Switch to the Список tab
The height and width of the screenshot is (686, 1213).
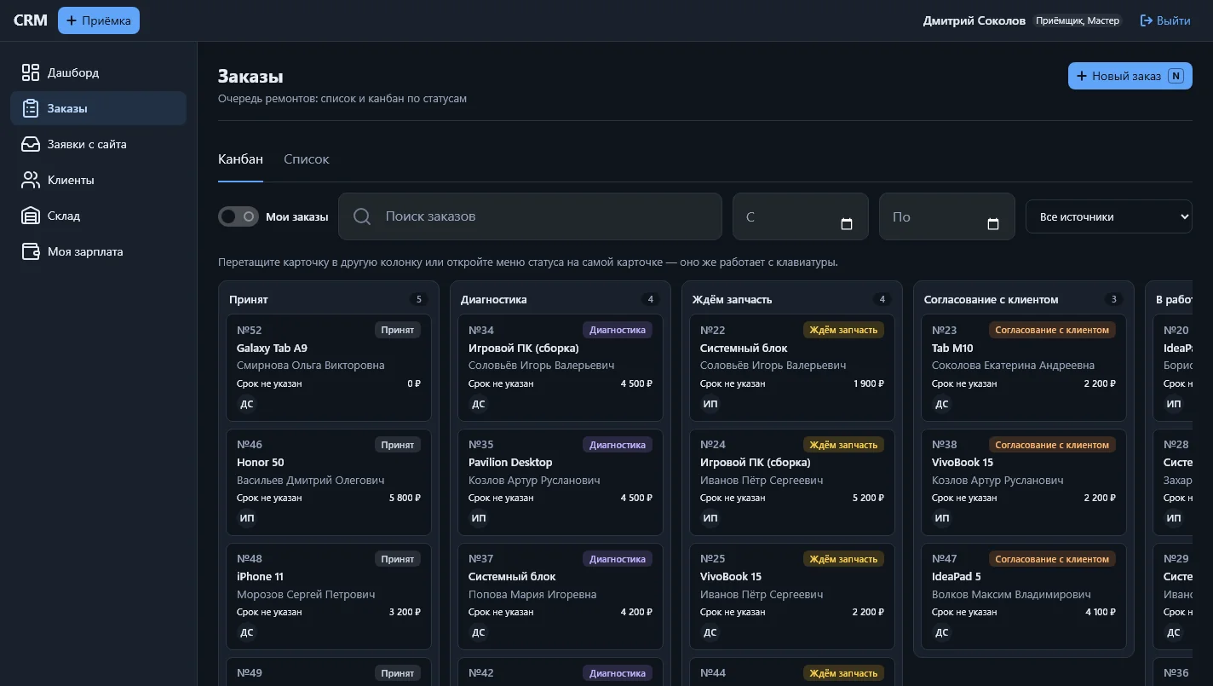pyautogui.click(x=307, y=159)
